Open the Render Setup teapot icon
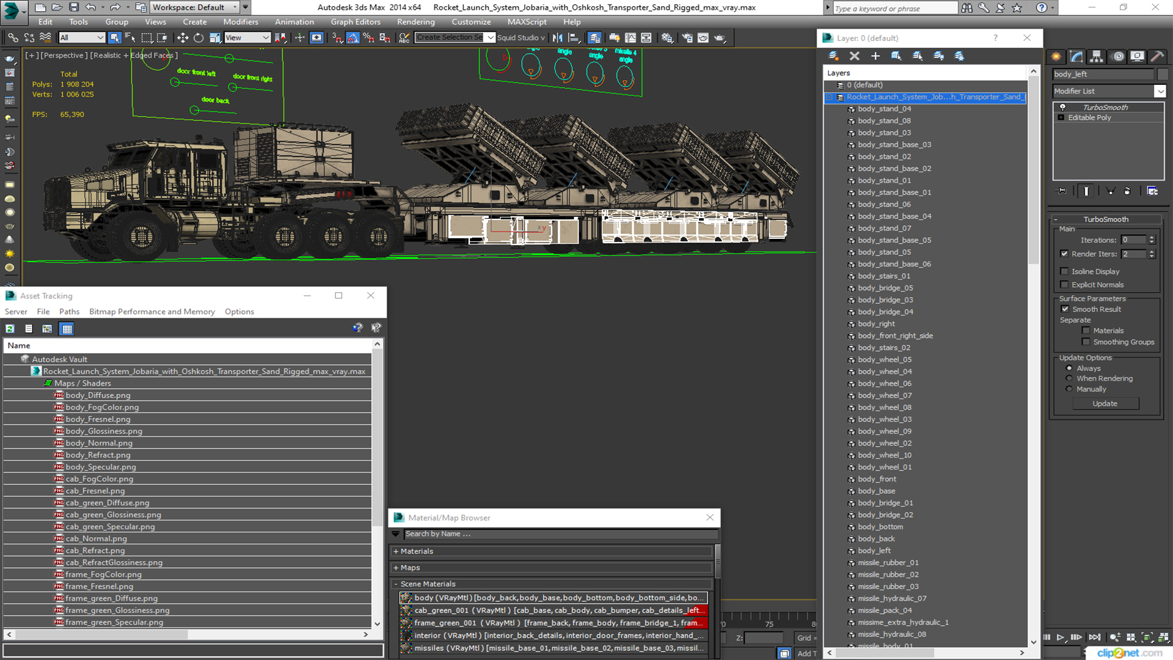1173x660 pixels. click(x=687, y=38)
